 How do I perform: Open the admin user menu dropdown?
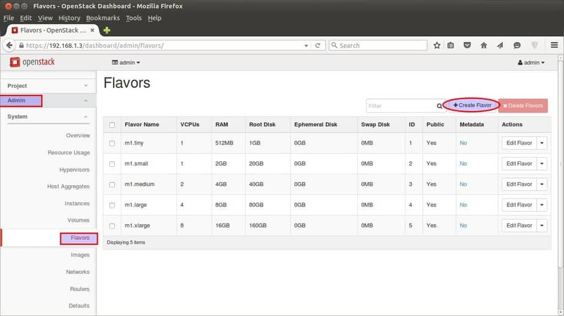pyautogui.click(x=531, y=63)
